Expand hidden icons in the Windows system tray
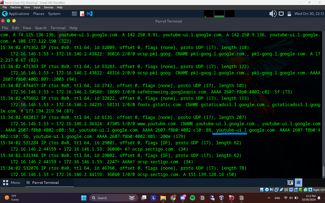 click(269, 198)
